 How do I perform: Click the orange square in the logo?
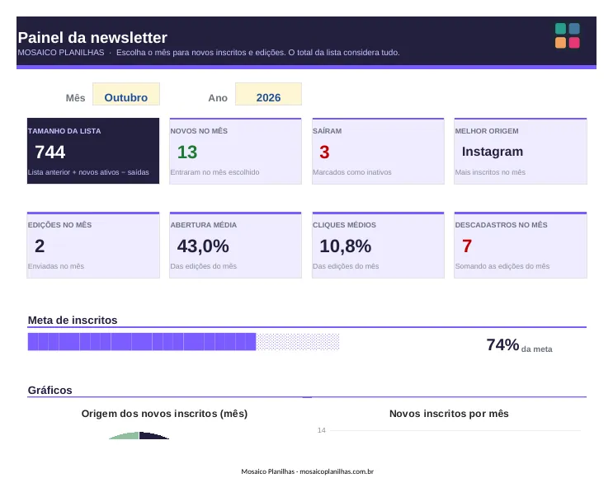(561, 43)
